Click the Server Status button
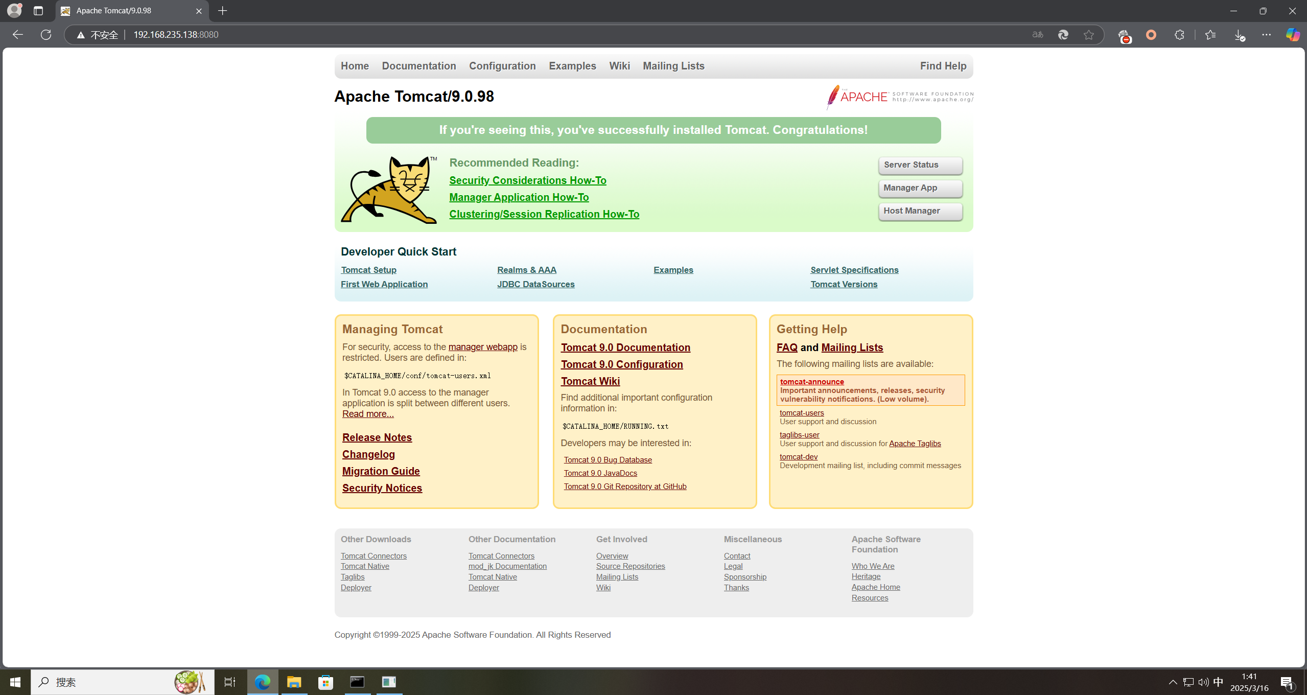This screenshot has width=1307, height=695. tap(920, 165)
